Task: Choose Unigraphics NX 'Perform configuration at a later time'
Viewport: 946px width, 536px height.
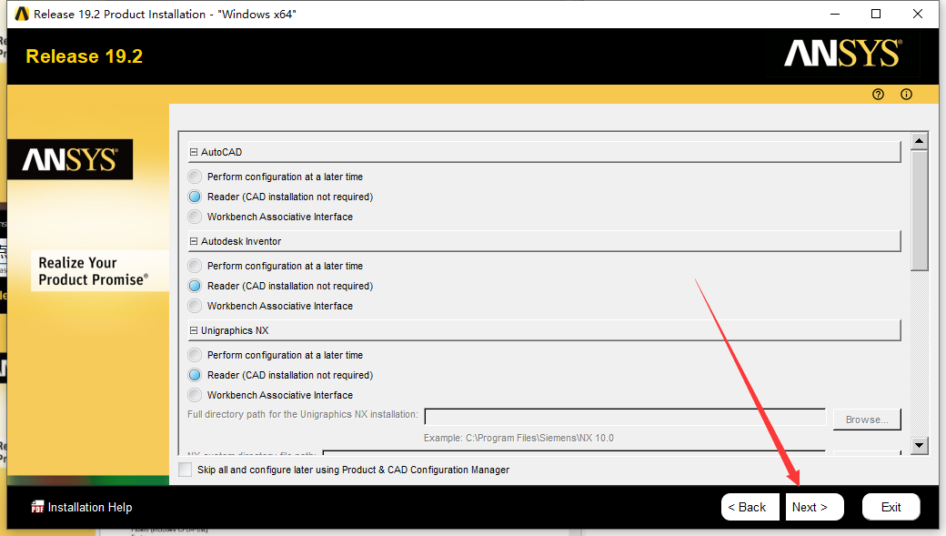Action: tap(195, 355)
